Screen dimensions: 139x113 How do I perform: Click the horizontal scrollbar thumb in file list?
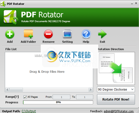16,90
